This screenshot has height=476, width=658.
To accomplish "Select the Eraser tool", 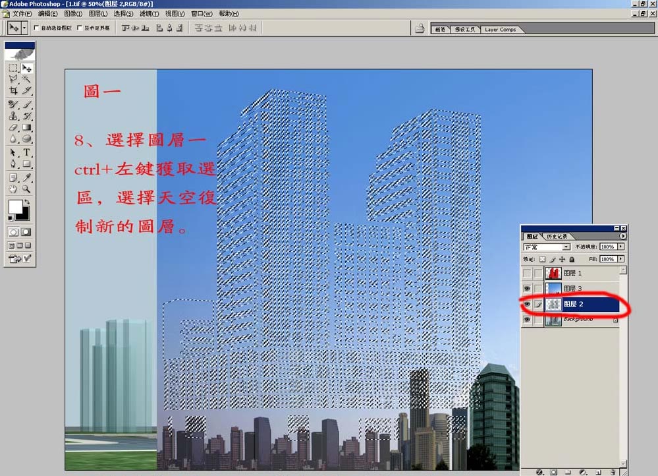I will pyautogui.click(x=13, y=127).
